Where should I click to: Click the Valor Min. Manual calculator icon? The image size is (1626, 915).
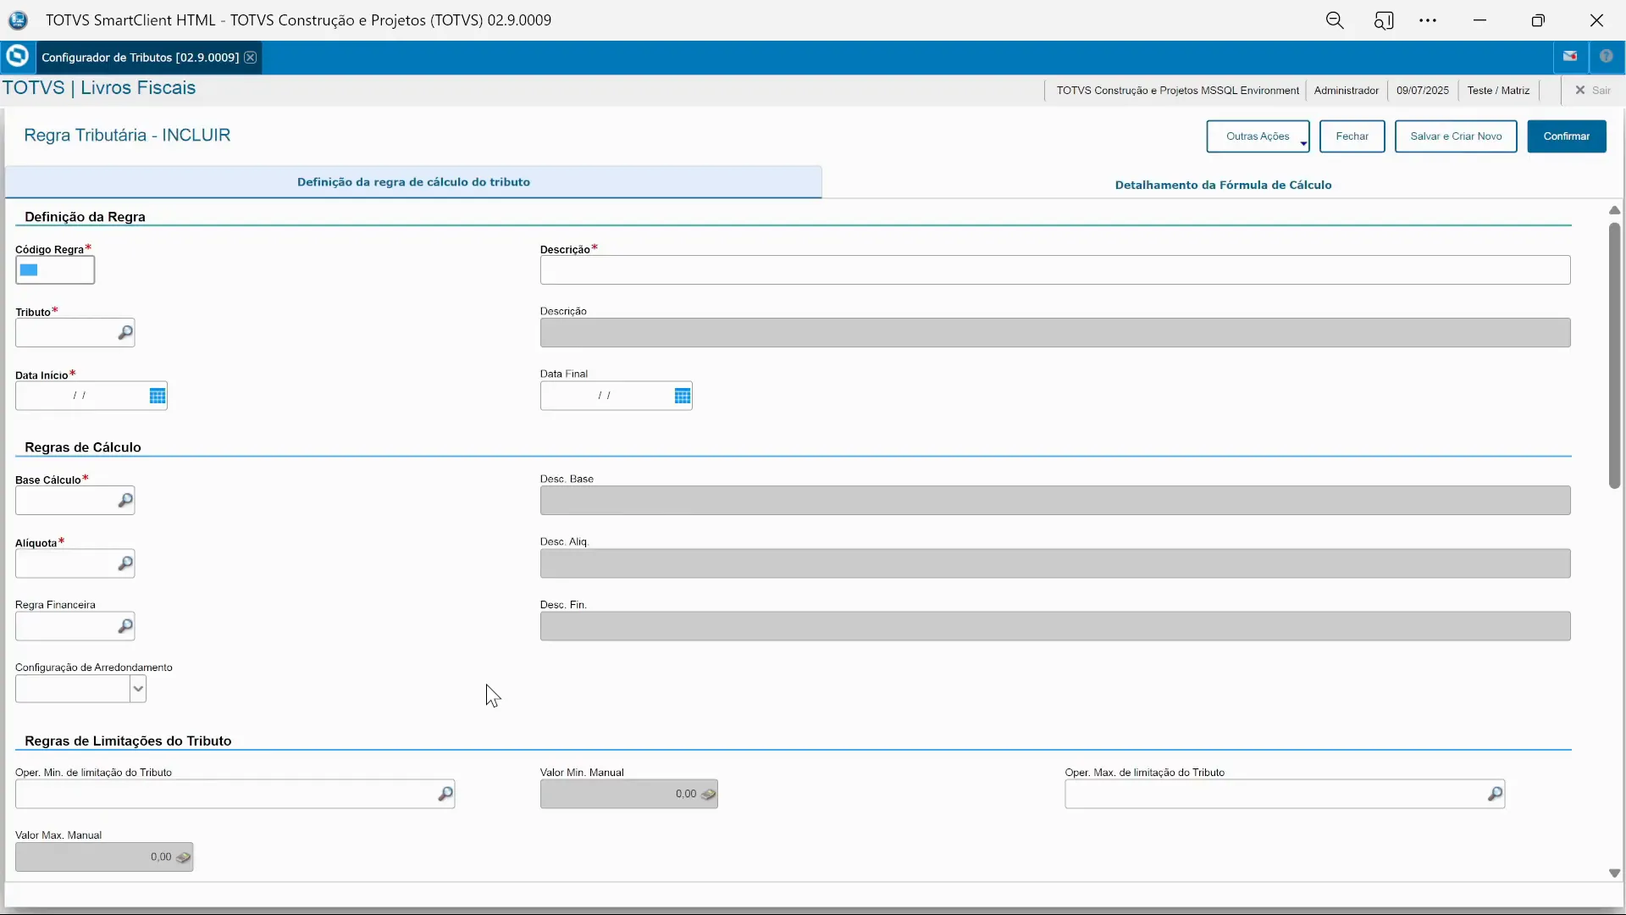pos(709,794)
